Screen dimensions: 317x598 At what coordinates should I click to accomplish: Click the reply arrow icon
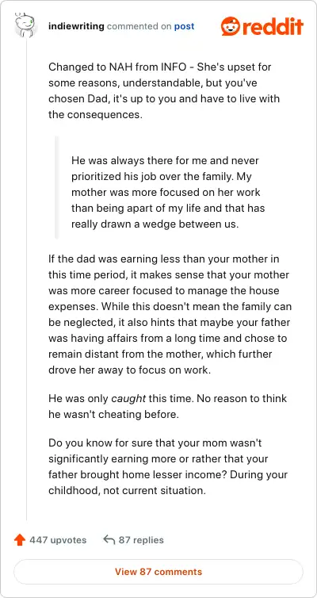click(x=109, y=539)
